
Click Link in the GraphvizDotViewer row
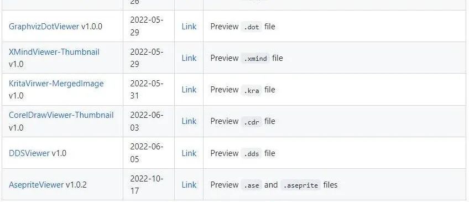click(189, 27)
